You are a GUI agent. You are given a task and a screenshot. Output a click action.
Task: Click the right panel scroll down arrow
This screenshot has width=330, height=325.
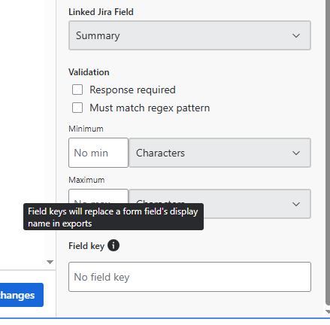pos(328,311)
